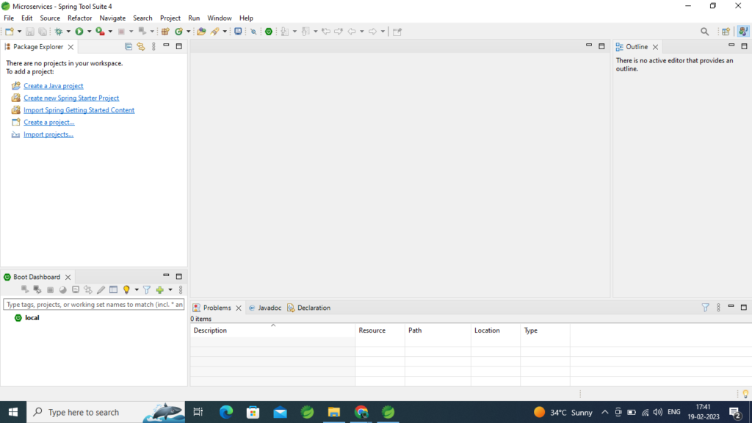Open the New Java Class dropdown arrow
The width and height of the screenshot is (752, 423).
[x=189, y=32]
